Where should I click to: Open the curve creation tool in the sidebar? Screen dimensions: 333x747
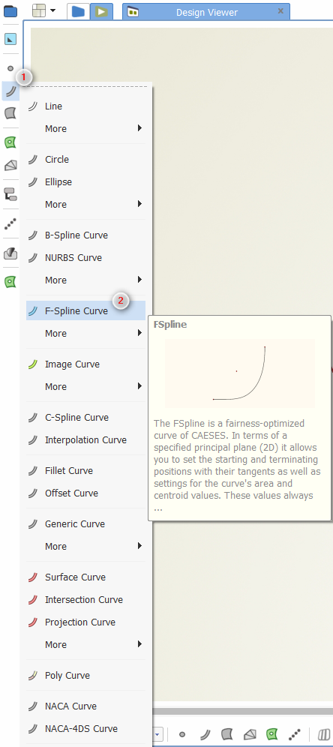coord(10,91)
